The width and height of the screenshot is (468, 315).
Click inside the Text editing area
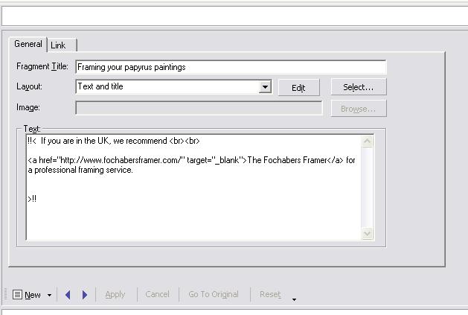coord(193,209)
